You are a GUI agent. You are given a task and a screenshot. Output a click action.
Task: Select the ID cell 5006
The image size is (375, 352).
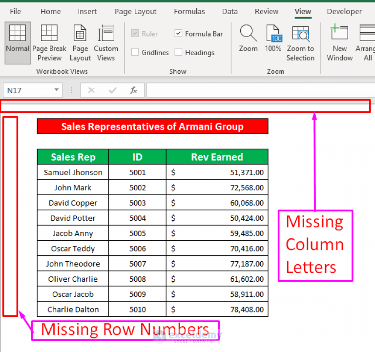coord(137,248)
